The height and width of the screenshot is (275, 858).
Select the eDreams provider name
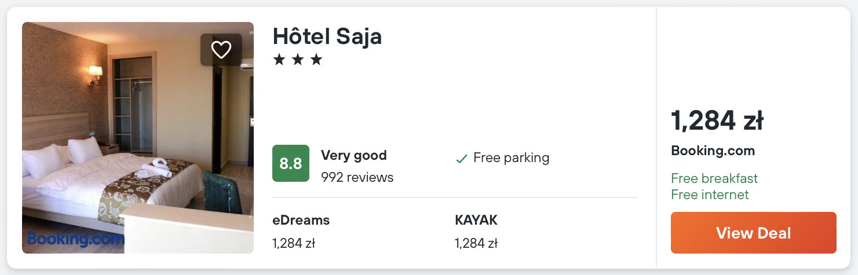pyautogui.click(x=301, y=220)
